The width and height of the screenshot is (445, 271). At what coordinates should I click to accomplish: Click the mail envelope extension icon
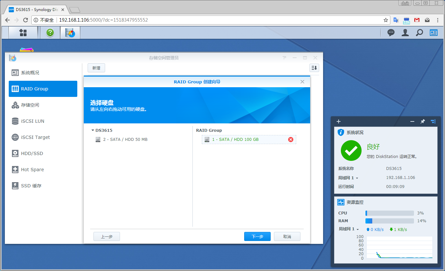427,20
